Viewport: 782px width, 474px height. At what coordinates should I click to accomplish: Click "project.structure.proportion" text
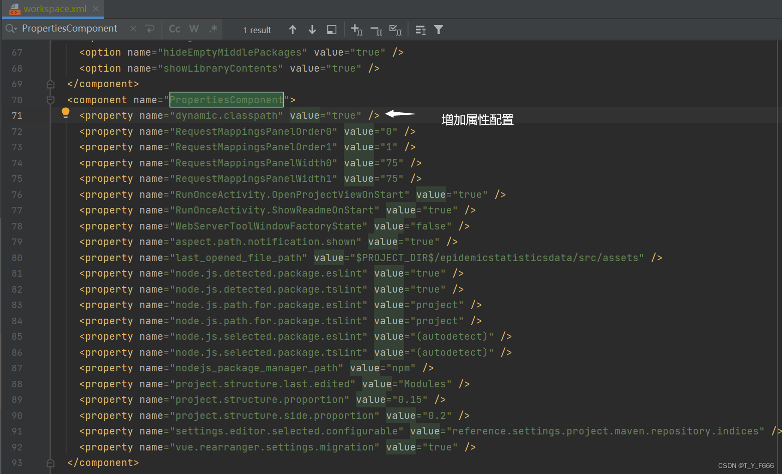(260, 399)
